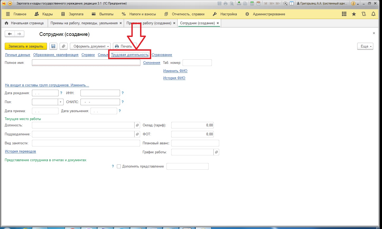Image resolution: width=382 pixels, height=229 pixels.
Task: Expand the "Пол" dropdown list
Action: point(61,102)
